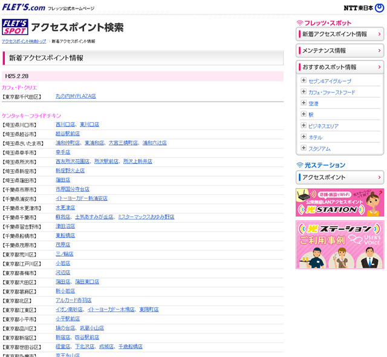Open 蒲田東口店 link

[87, 282]
